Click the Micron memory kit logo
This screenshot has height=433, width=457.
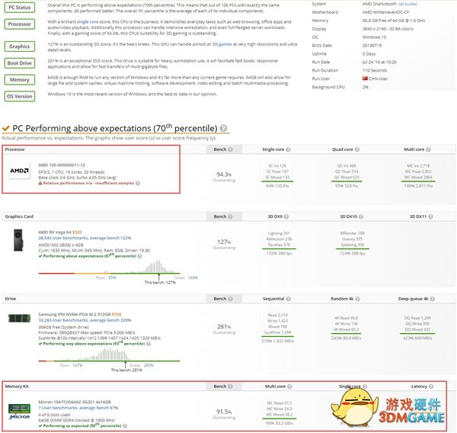point(20,412)
